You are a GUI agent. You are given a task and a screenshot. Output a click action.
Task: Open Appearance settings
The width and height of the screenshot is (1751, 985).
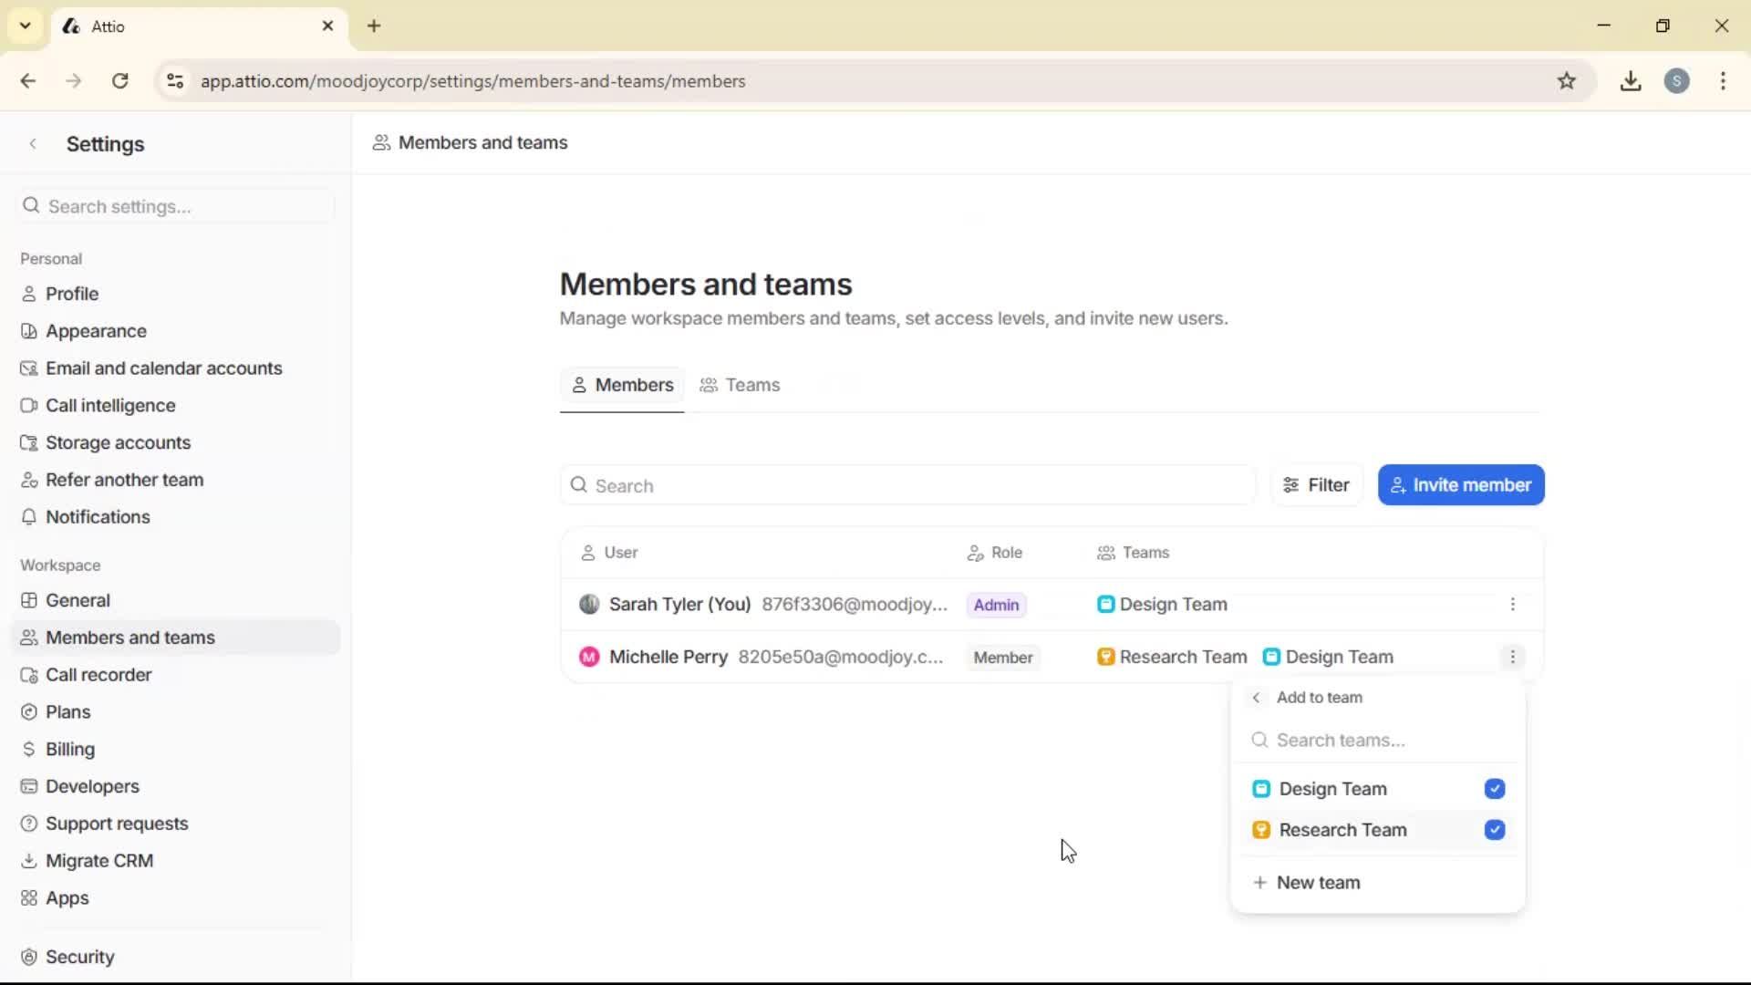pos(96,330)
